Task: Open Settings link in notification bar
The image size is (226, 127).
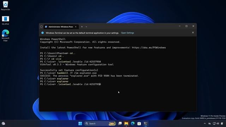Action: click(x=127, y=33)
